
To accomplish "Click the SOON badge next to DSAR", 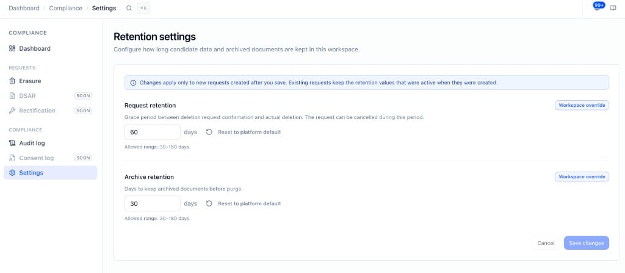I will [83, 96].
